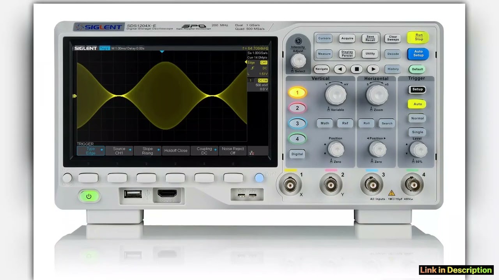Image resolution: width=499 pixels, height=280 pixels.
Task: Click the Clear Sweeps button
Action: 393,38
